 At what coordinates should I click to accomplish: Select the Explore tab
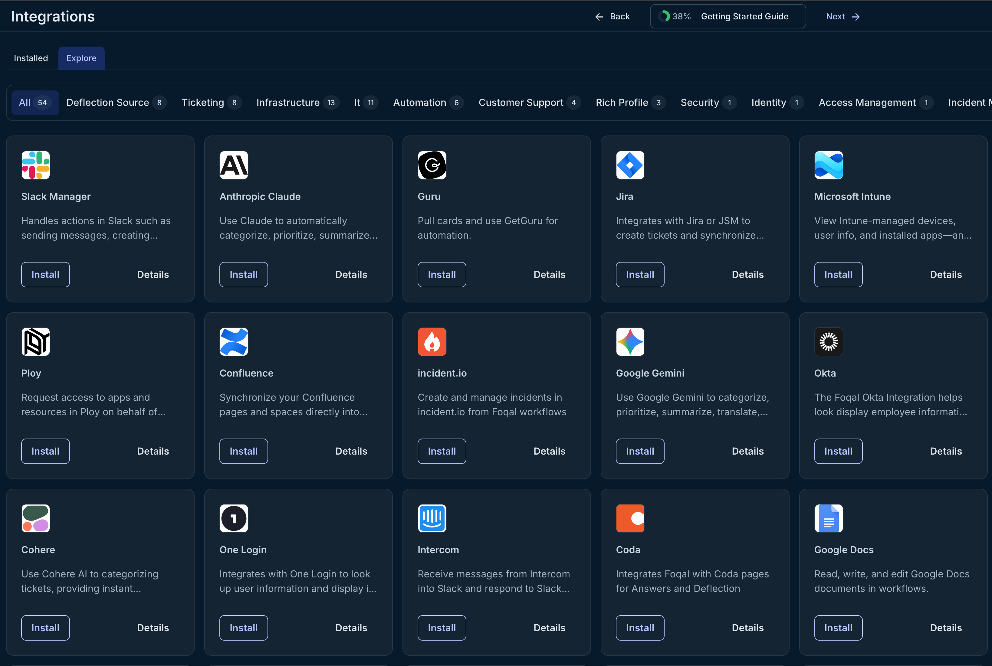pyautogui.click(x=81, y=58)
